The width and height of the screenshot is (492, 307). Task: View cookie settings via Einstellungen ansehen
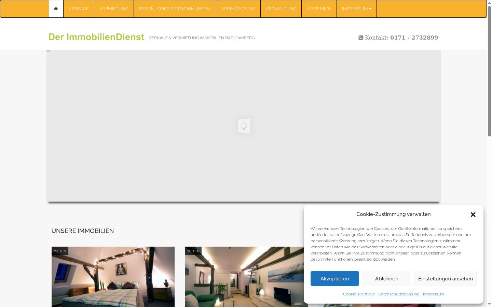point(446,279)
